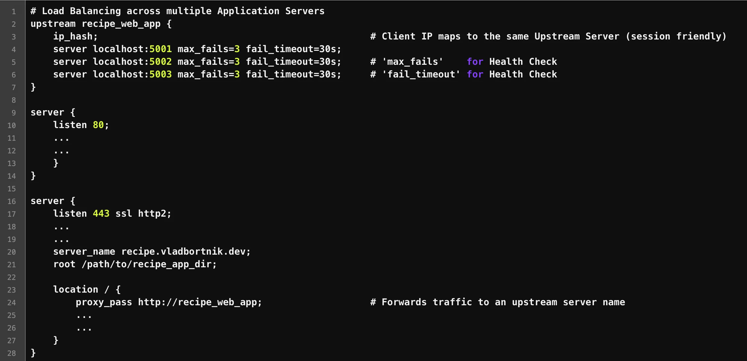Image resolution: width=747 pixels, height=361 pixels.
Task: Click the ellipsis on line 26
Action: point(84,329)
